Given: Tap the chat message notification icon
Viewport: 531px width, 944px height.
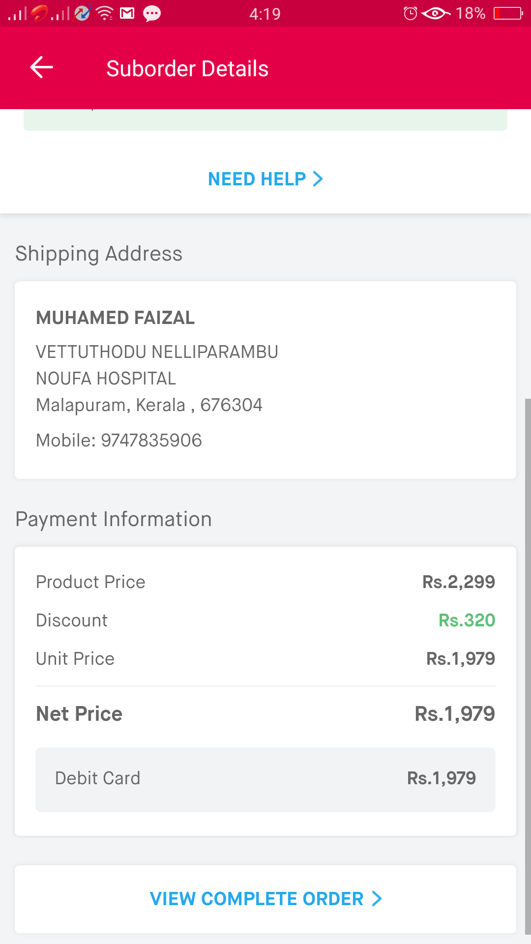Looking at the screenshot, I should click(151, 14).
